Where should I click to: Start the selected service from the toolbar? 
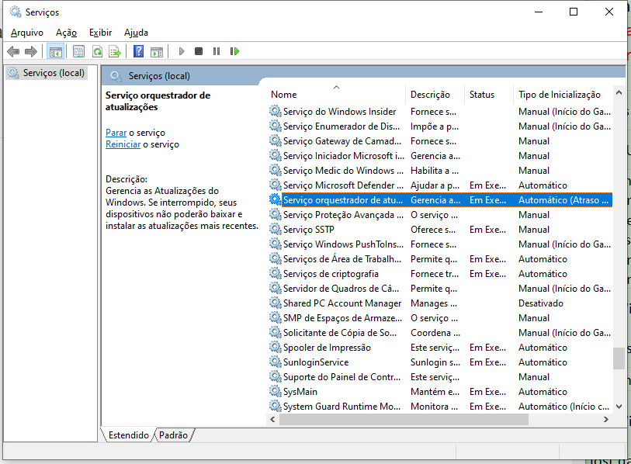180,51
